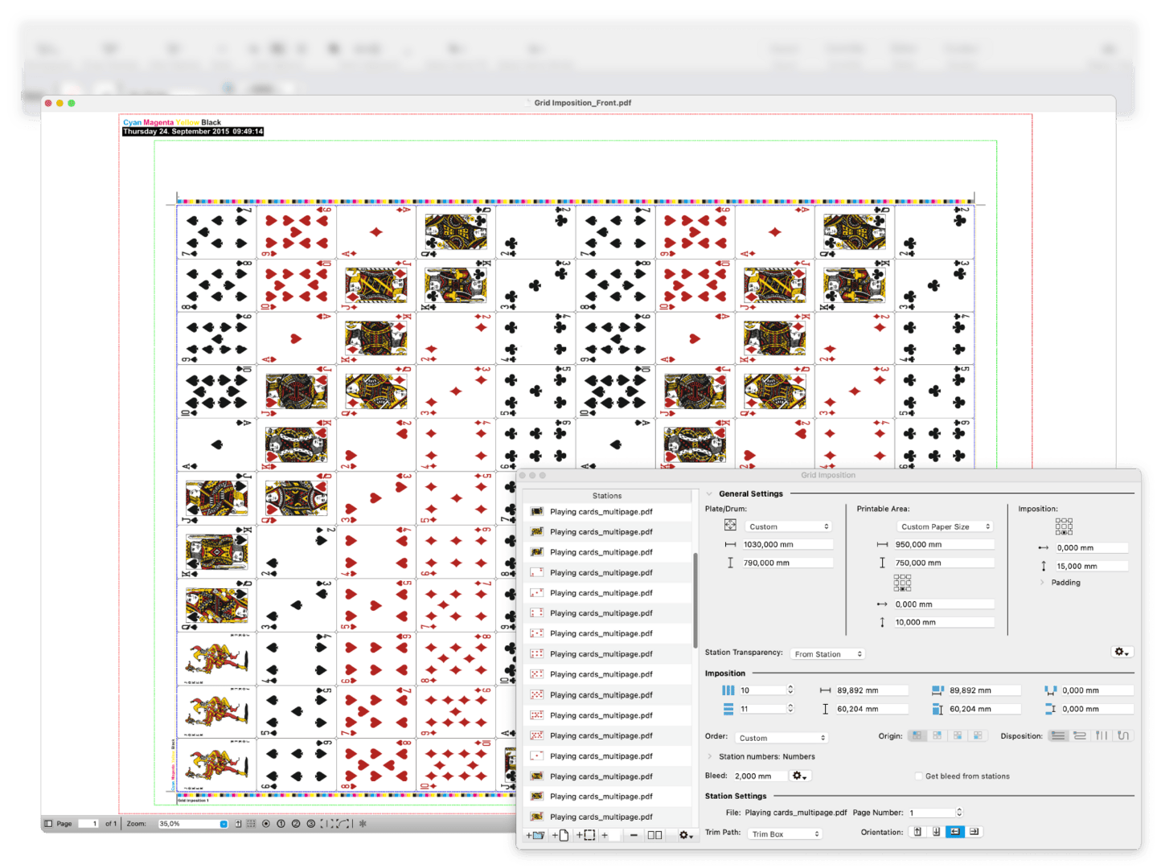Expand Padding section
This screenshot has width=1157, height=868.
click(1043, 583)
